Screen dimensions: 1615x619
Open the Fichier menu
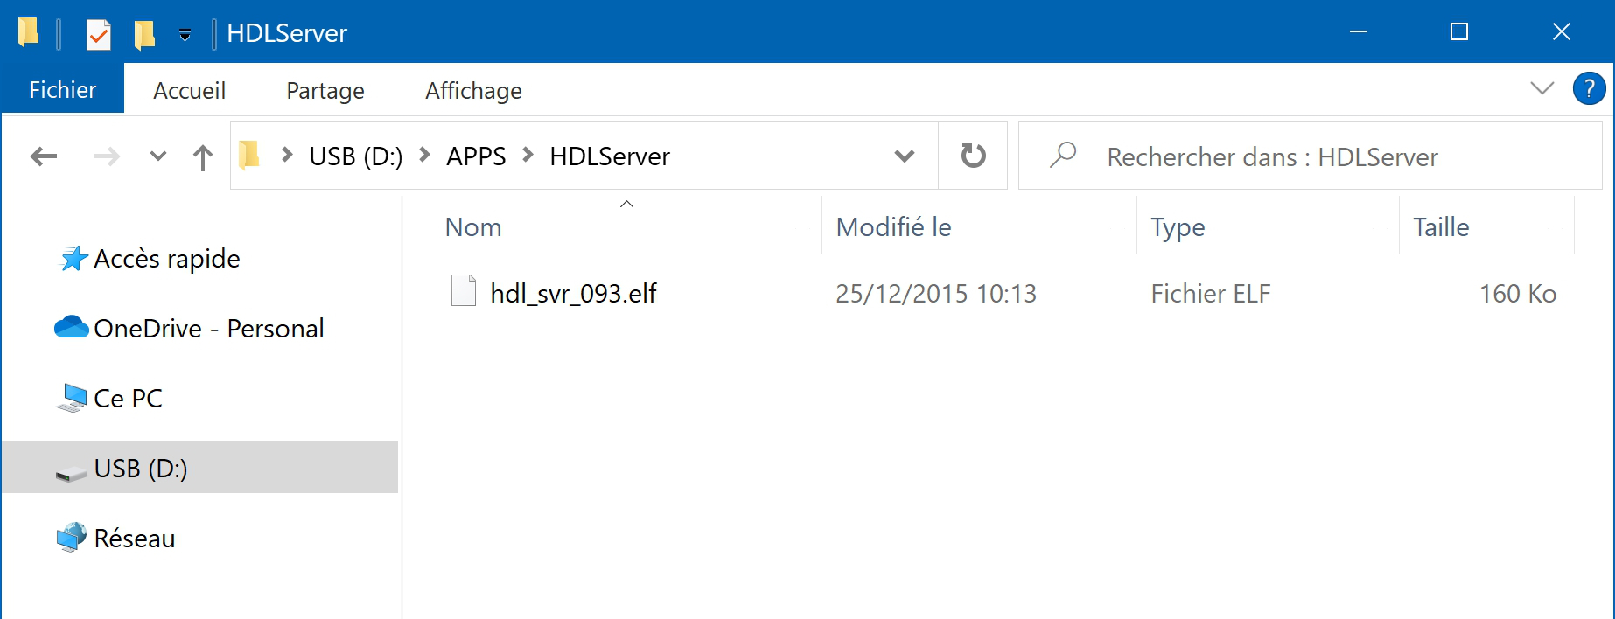tap(63, 89)
